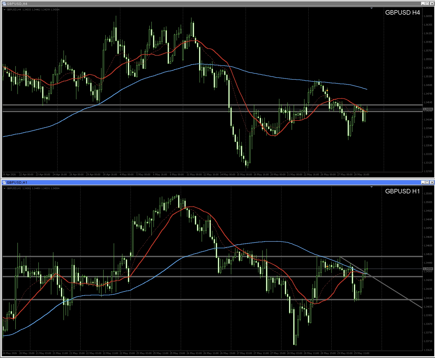
Task: Select the H4 OHLC info line text
Action: pos(33,10)
